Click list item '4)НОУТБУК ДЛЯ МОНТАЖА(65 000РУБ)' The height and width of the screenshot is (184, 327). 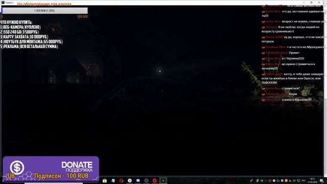coord(32,41)
